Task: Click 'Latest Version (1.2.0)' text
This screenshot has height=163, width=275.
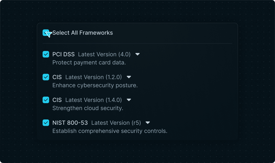Action: point(93,77)
